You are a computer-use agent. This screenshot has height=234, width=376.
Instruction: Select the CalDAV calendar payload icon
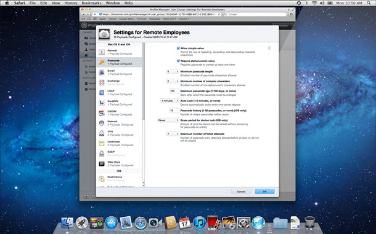click(x=102, y=113)
